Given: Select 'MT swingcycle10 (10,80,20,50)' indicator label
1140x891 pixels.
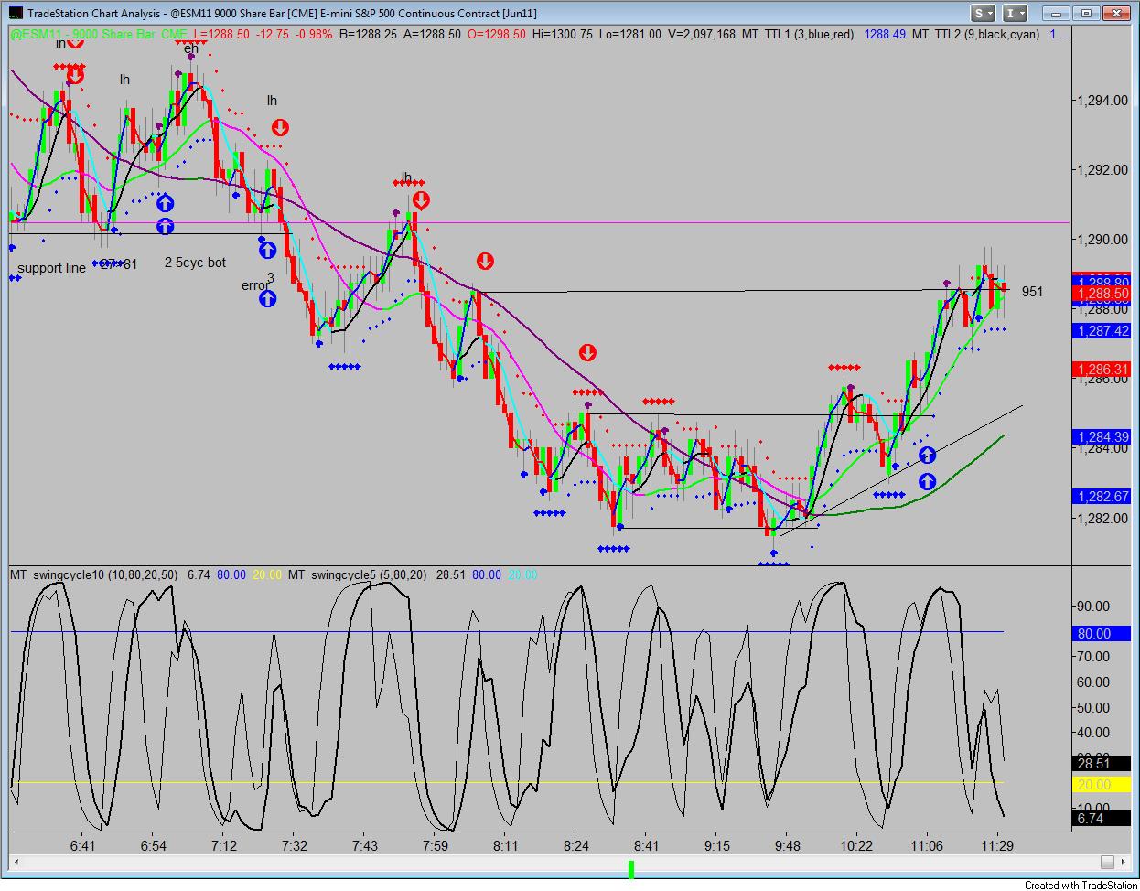Looking at the screenshot, I should click(94, 574).
